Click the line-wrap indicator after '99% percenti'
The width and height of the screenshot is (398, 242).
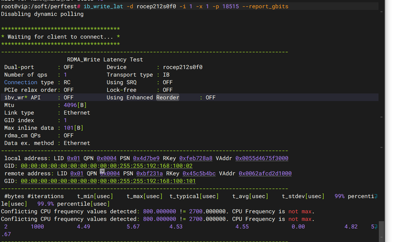tap(376, 196)
